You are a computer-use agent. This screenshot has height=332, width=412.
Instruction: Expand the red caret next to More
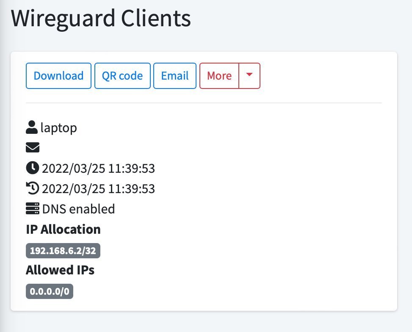pos(249,76)
